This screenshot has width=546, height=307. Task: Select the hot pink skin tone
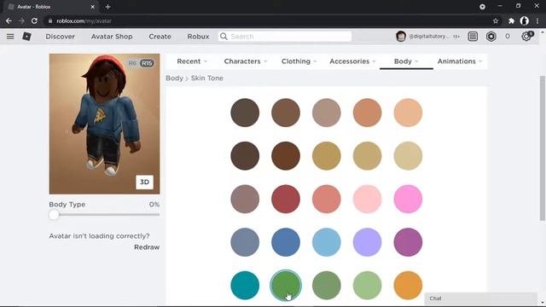click(x=408, y=199)
